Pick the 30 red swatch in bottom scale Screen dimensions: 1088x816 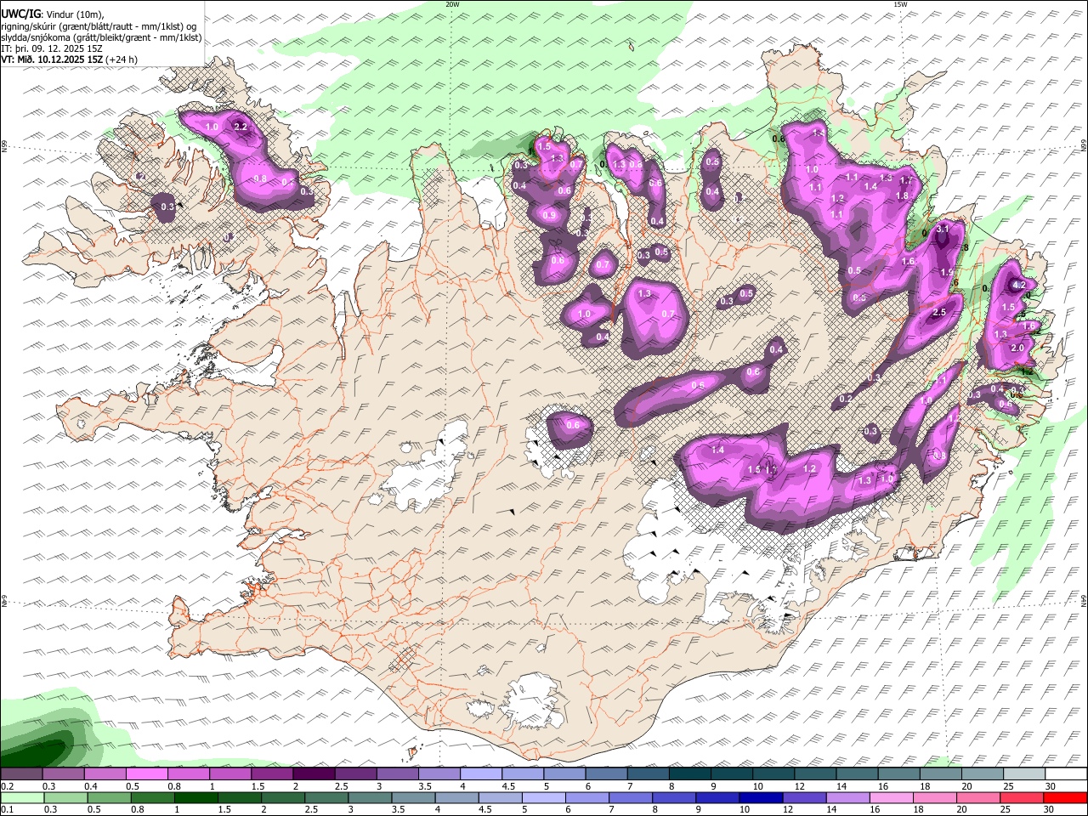pos(1066,797)
